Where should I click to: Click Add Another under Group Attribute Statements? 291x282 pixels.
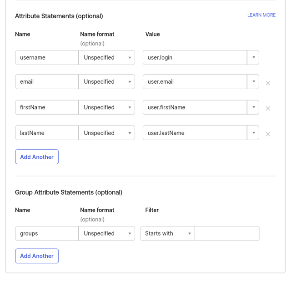(x=37, y=256)
